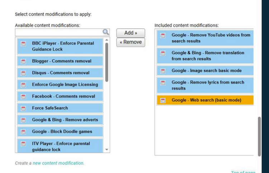Click icon beside Disqus - Comments removal
Viewport: 269px width, 173px height.
(x=23, y=73)
